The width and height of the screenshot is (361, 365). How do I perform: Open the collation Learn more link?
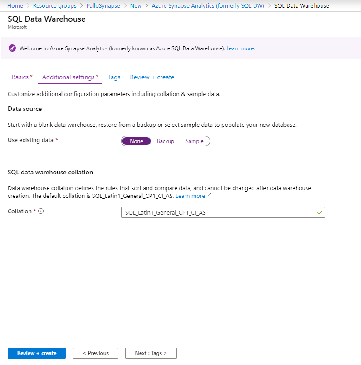(x=190, y=196)
